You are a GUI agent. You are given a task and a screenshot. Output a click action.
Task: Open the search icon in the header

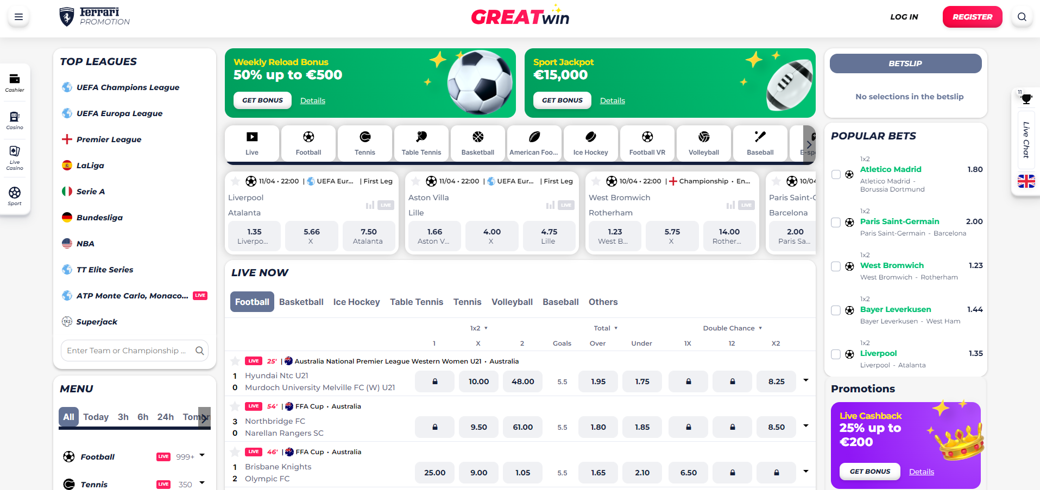coord(1021,17)
